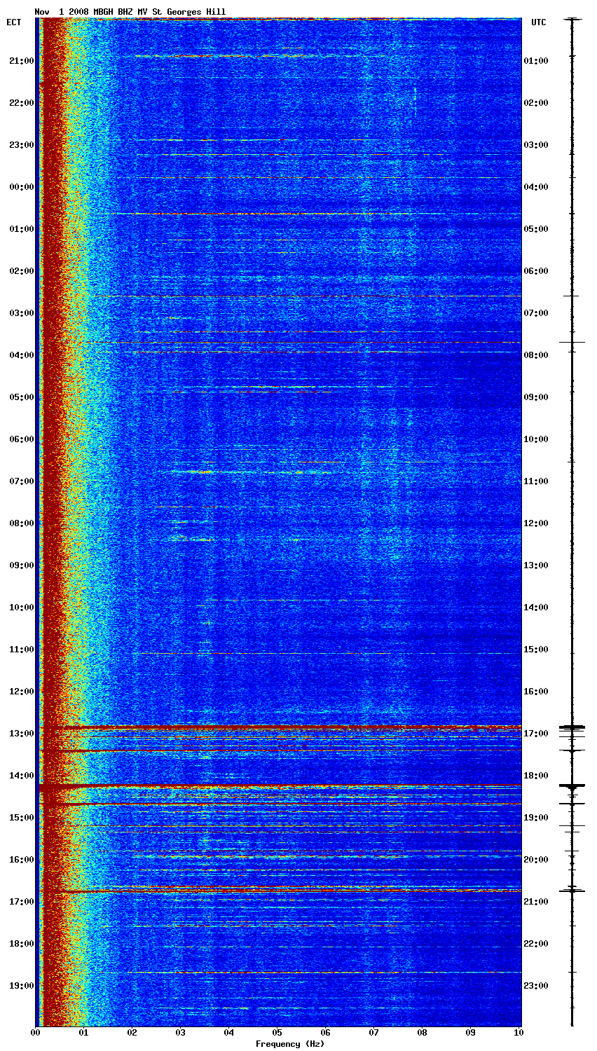Click the 18:00 UTC time label
The width and height of the screenshot is (597, 1051).
click(536, 776)
